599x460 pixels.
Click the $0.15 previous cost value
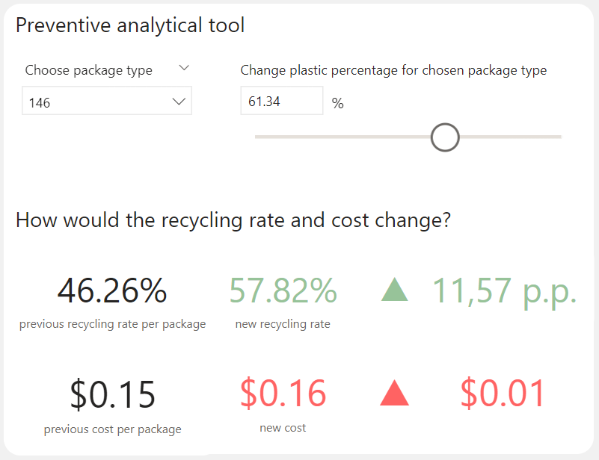point(112,394)
